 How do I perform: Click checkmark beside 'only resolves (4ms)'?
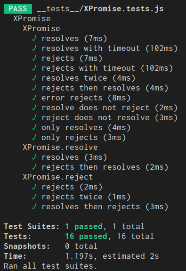(34, 128)
